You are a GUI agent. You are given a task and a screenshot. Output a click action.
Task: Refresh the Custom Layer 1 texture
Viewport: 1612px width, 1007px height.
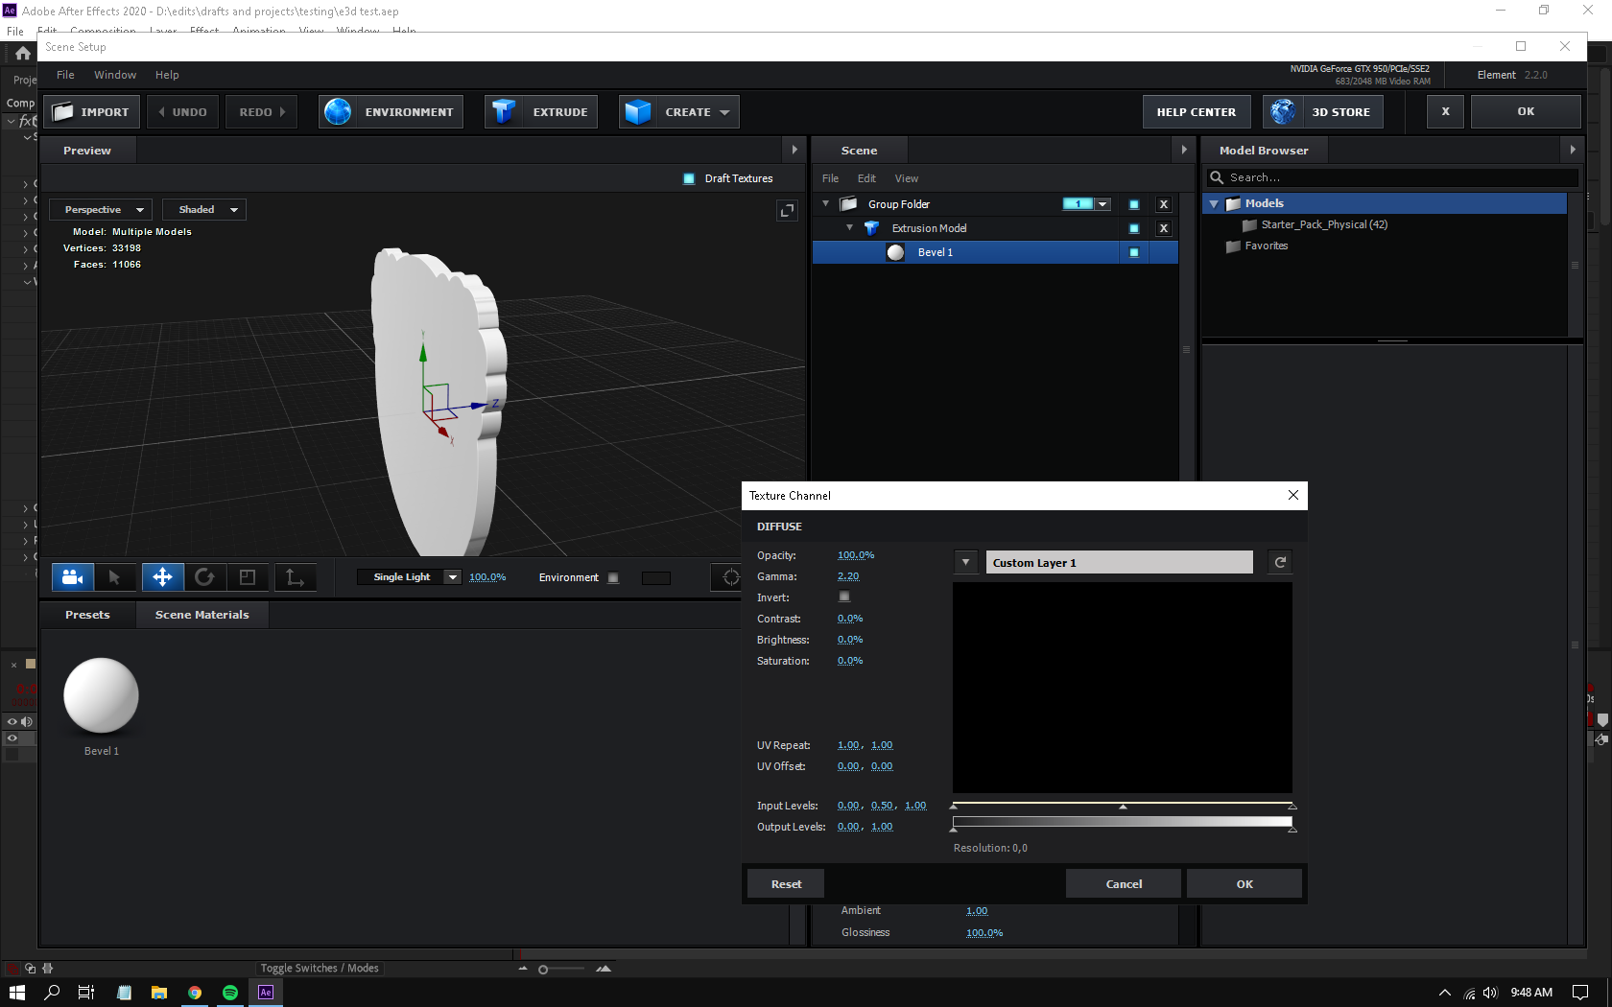(1279, 562)
